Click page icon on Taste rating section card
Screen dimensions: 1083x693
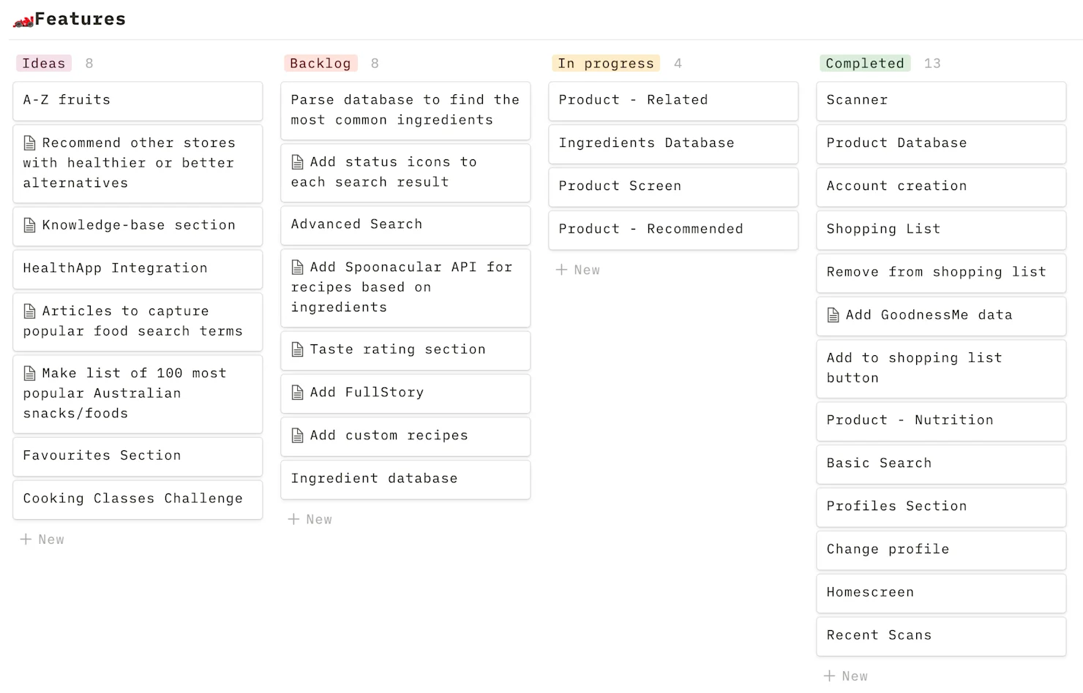point(298,349)
